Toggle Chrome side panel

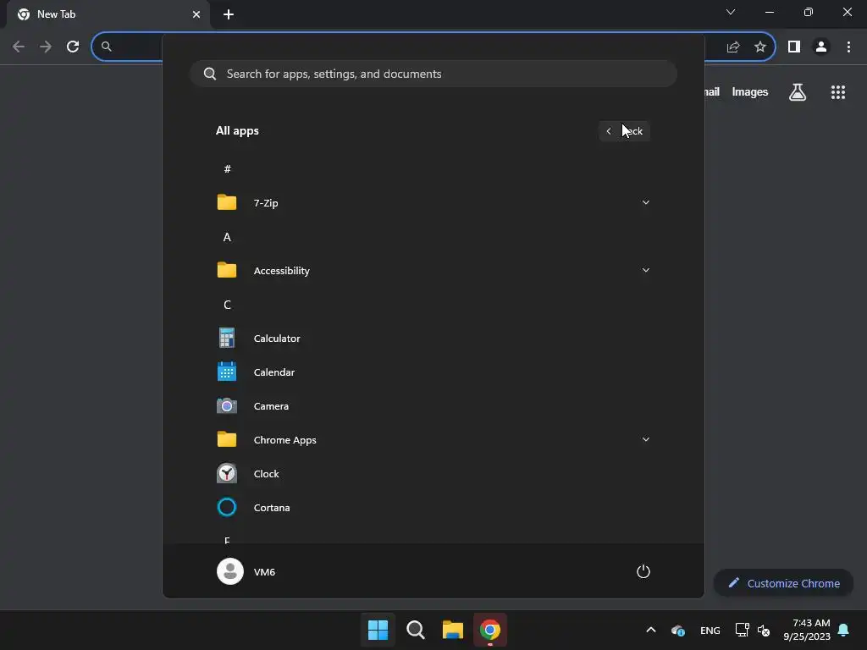[794, 47]
